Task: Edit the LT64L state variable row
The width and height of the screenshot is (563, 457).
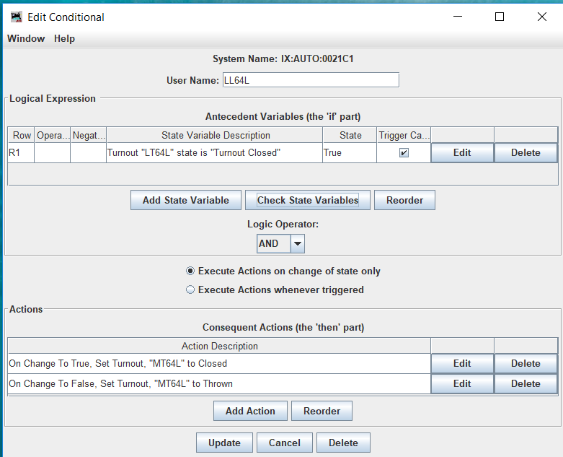Action: click(x=462, y=153)
